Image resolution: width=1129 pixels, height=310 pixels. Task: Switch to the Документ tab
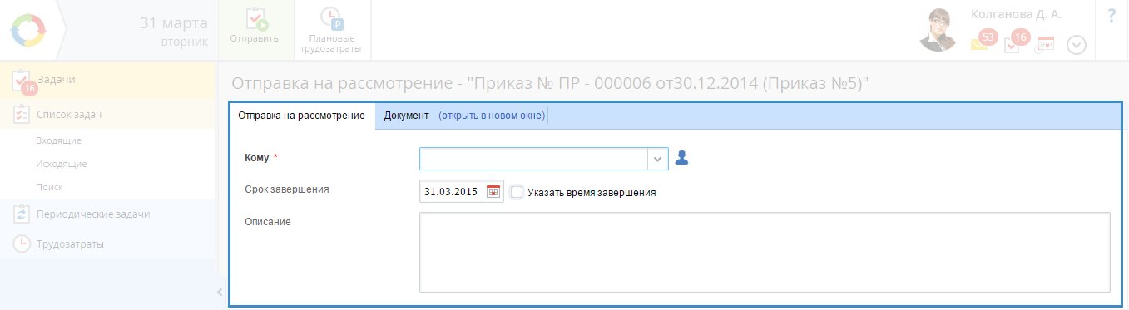406,116
